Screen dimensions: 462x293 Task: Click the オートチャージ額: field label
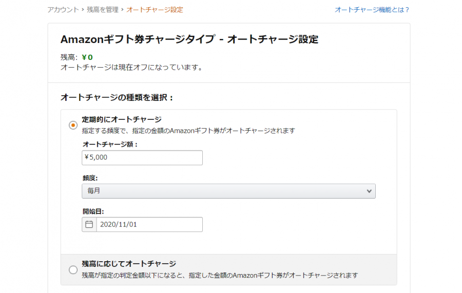[x=110, y=144]
